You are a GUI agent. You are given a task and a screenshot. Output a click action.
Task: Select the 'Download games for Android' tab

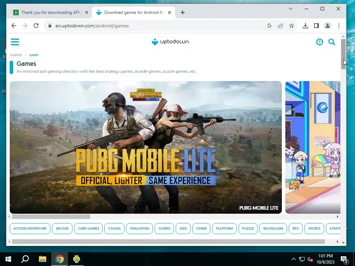click(133, 12)
